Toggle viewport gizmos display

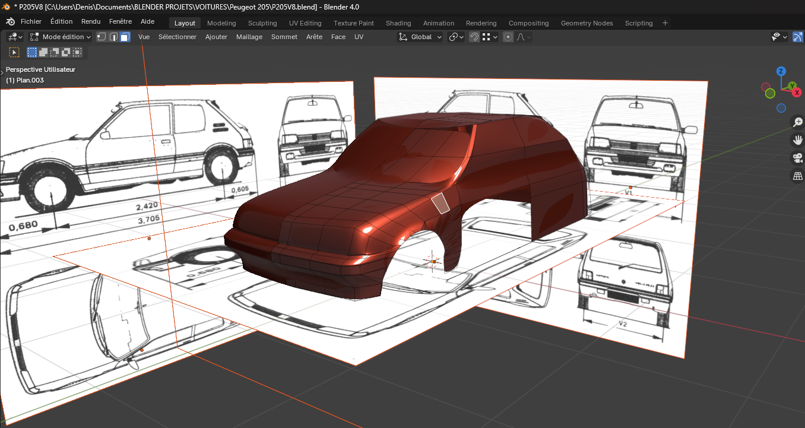797,37
